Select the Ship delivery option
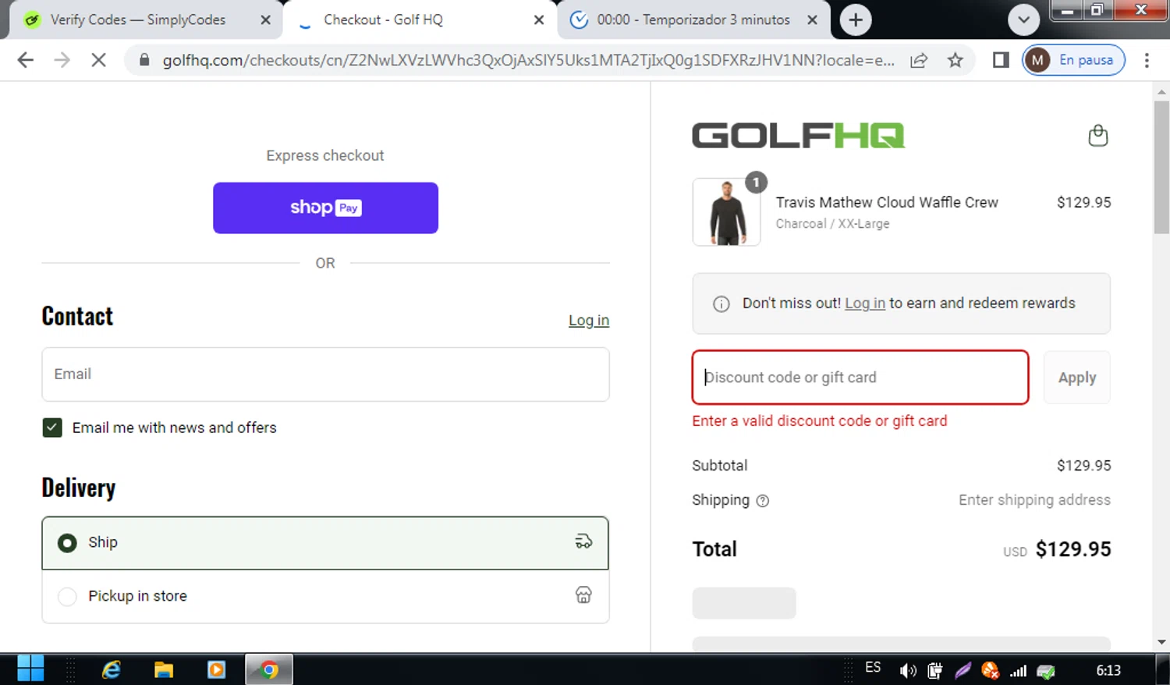Image resolution: width=1170 pixels, height=685 pixels. pos(325,543)
